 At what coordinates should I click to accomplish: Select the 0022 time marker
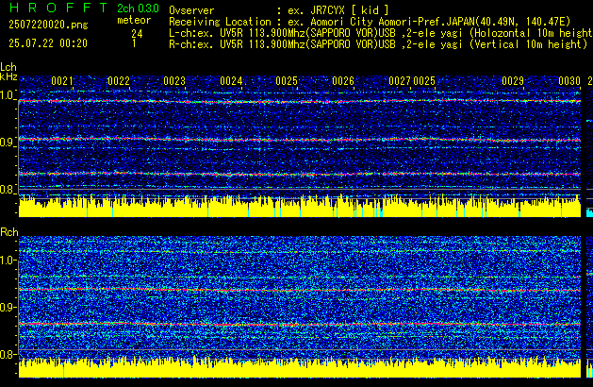tap(119, 81)
